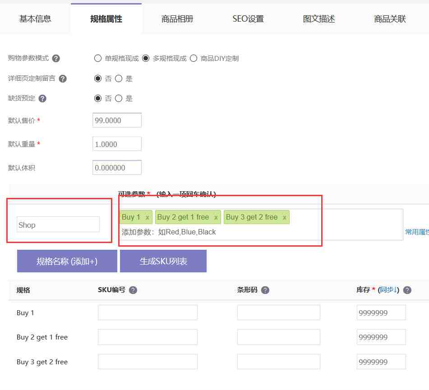Click 库存 field for Buy 3 get 2 free
Image resolution: width=429 pixels, height=390 pixels.
coord(381,362)
